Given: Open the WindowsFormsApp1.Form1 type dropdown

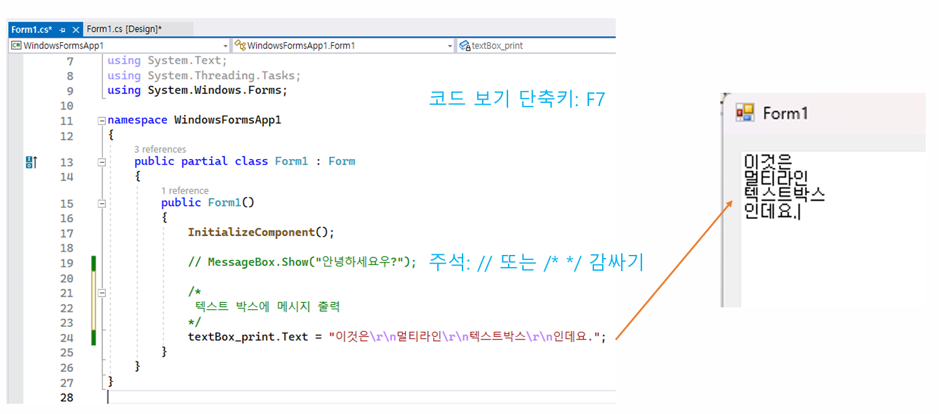Looking at the screenshot, I should tap(450, 46).
